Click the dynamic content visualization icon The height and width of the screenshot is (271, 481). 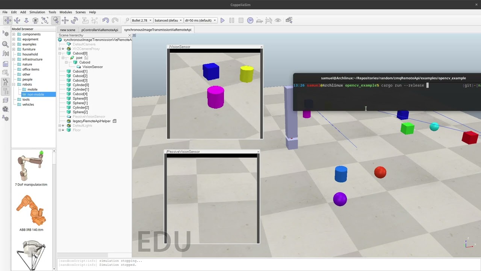(x=127, y=20)
